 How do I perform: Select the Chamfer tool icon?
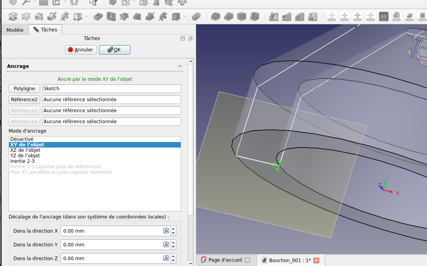229,16
